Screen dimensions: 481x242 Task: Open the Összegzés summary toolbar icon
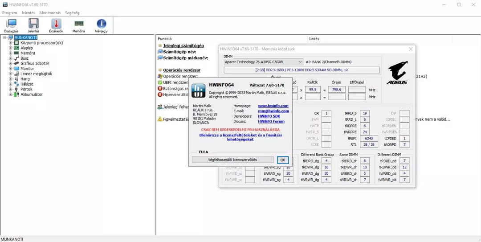tap(11, 25)
